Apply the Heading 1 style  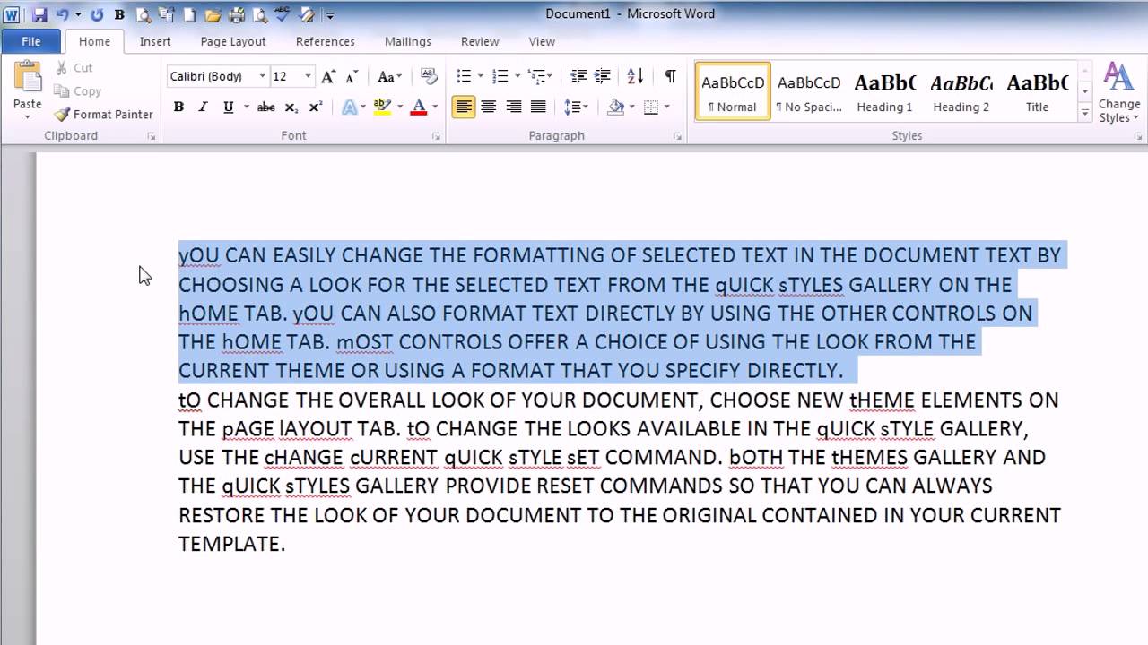click(884, 91)
